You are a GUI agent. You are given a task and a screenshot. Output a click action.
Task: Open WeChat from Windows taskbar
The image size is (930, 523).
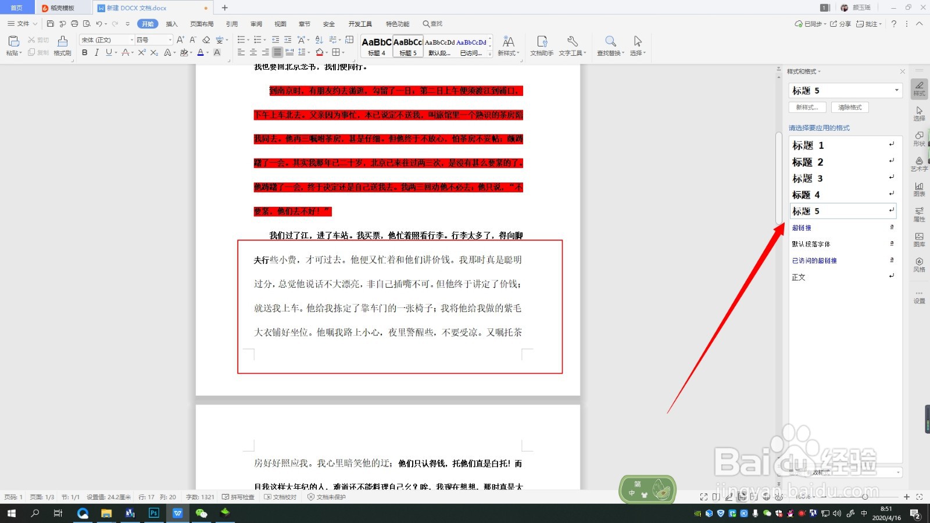[x=201, y=513]
